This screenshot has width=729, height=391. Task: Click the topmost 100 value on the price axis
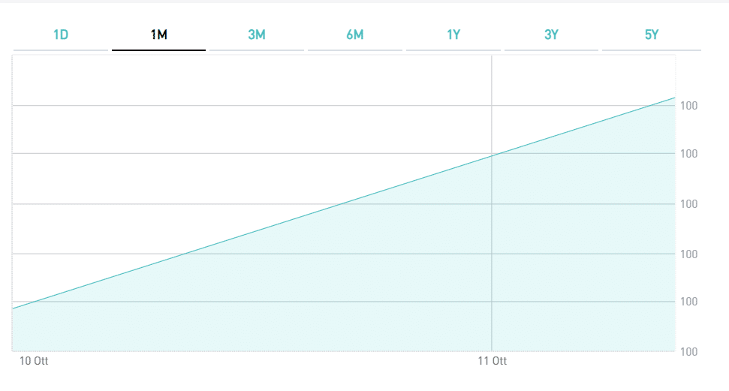[x=689, y=106]
